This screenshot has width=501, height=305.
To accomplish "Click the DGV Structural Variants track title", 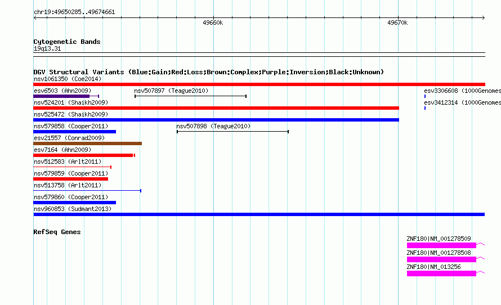I will 208,72.
